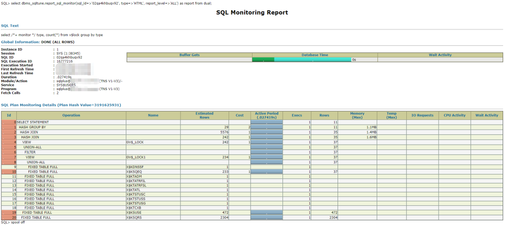
Task: Click the 1.6MB memory value cell
Action: [358, 137]
